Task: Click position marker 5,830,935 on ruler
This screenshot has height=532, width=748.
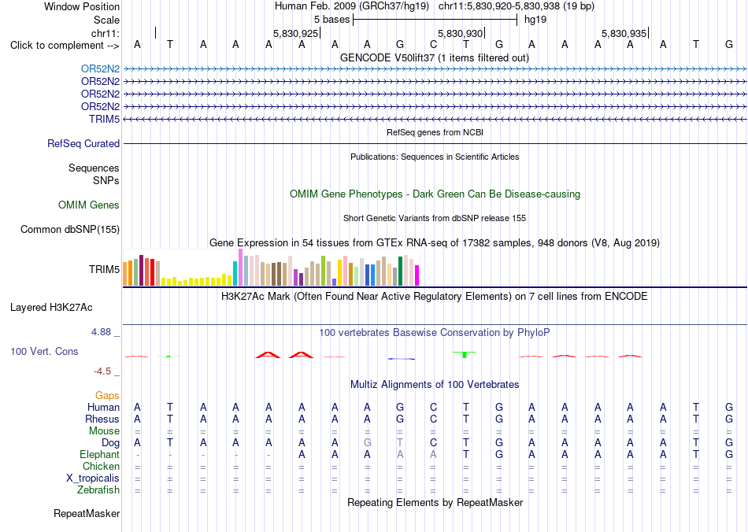Action: (624, 33)
